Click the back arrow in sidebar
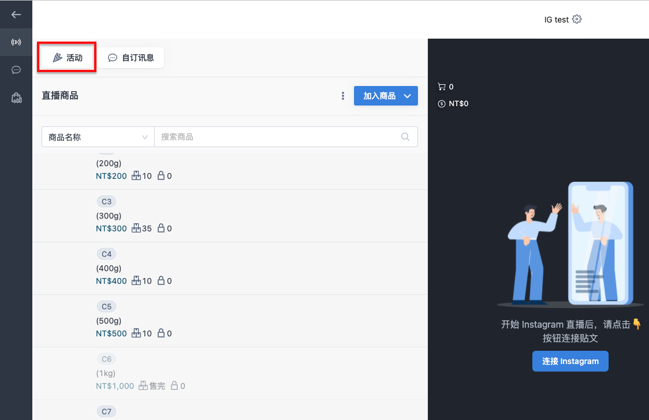649x420 pixels. coord(16,15)
